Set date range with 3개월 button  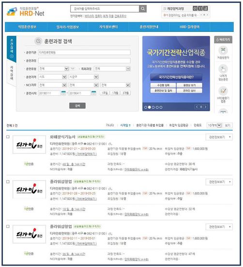click(x=125, y=93)
